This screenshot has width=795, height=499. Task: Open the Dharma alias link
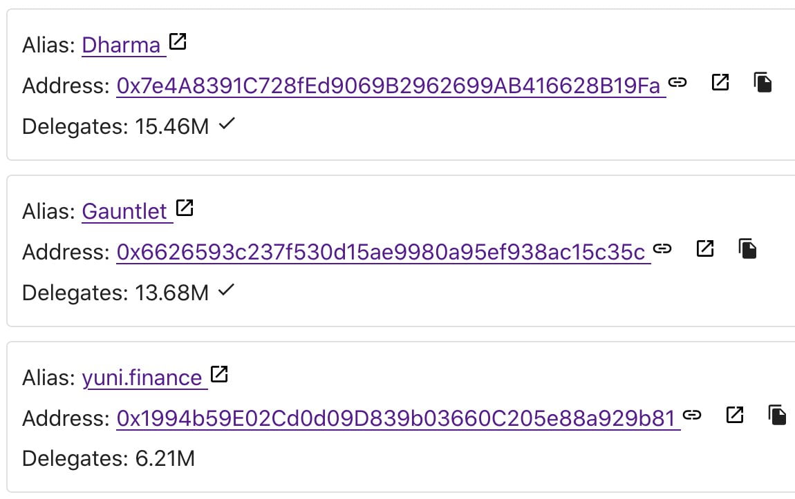coord(121,45)
